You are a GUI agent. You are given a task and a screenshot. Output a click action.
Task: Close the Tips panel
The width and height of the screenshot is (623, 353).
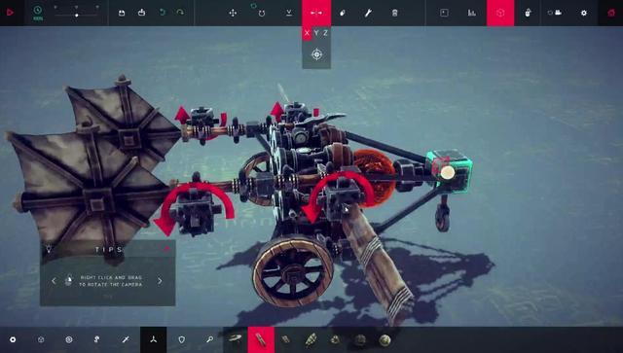pos(167,249)
